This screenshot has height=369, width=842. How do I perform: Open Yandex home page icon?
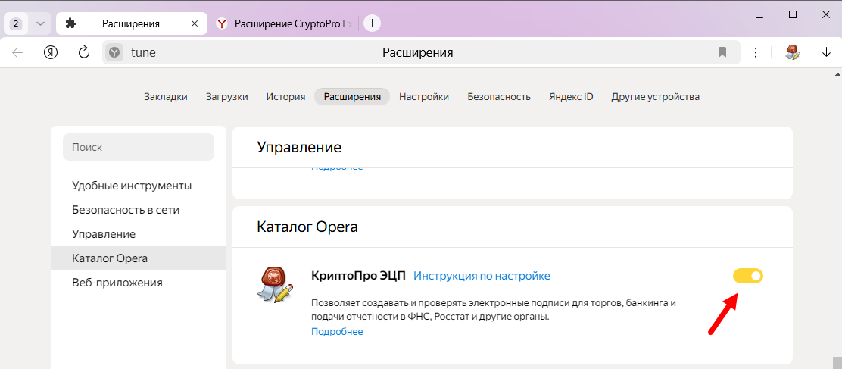[x=51, y=52]
